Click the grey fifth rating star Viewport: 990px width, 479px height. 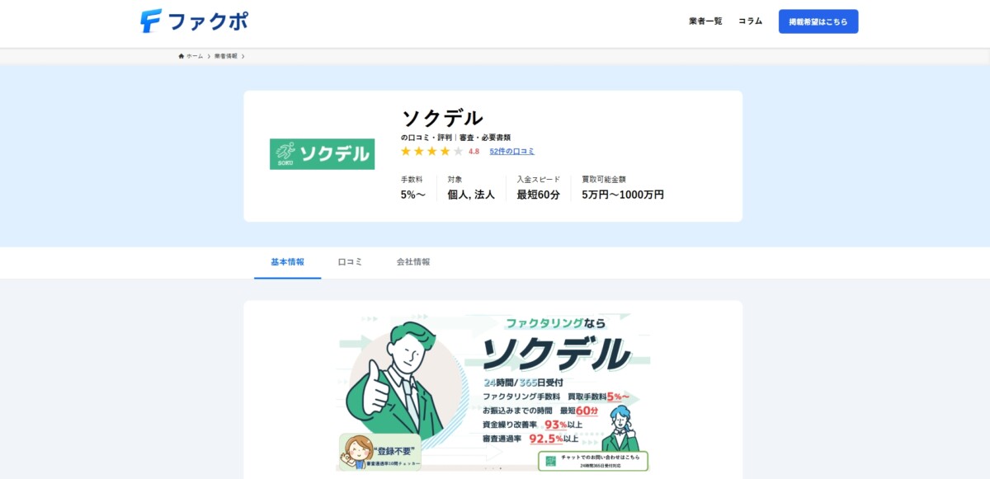459,152
